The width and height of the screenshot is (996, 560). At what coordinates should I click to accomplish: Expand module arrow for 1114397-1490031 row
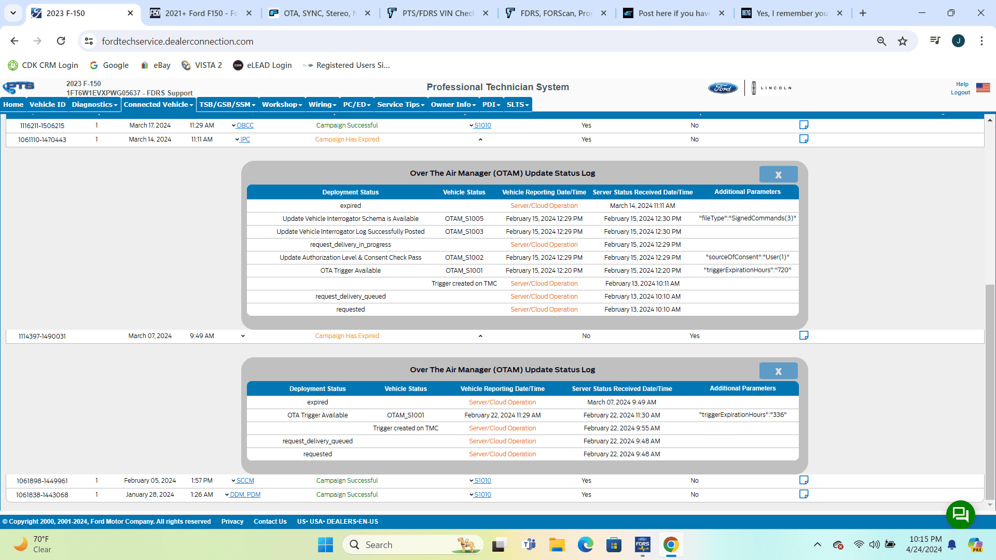[x=243, y=336]
